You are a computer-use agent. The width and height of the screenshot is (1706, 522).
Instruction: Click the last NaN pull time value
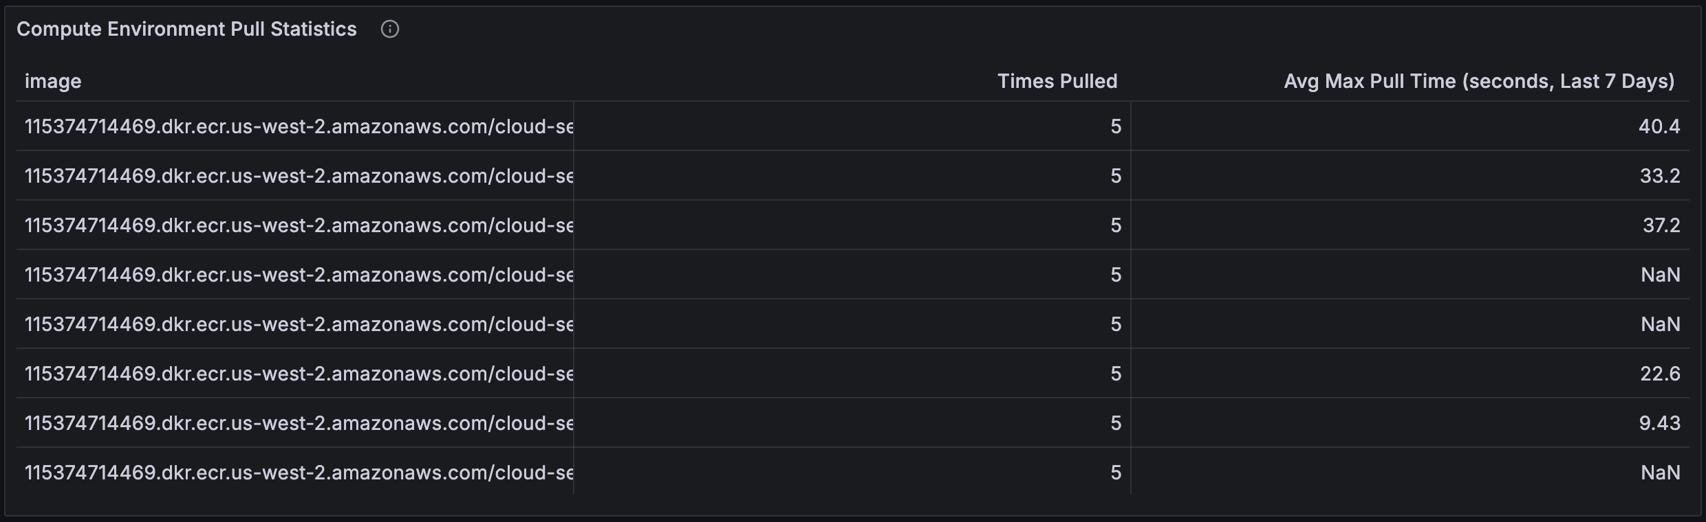pos(1661,473)
